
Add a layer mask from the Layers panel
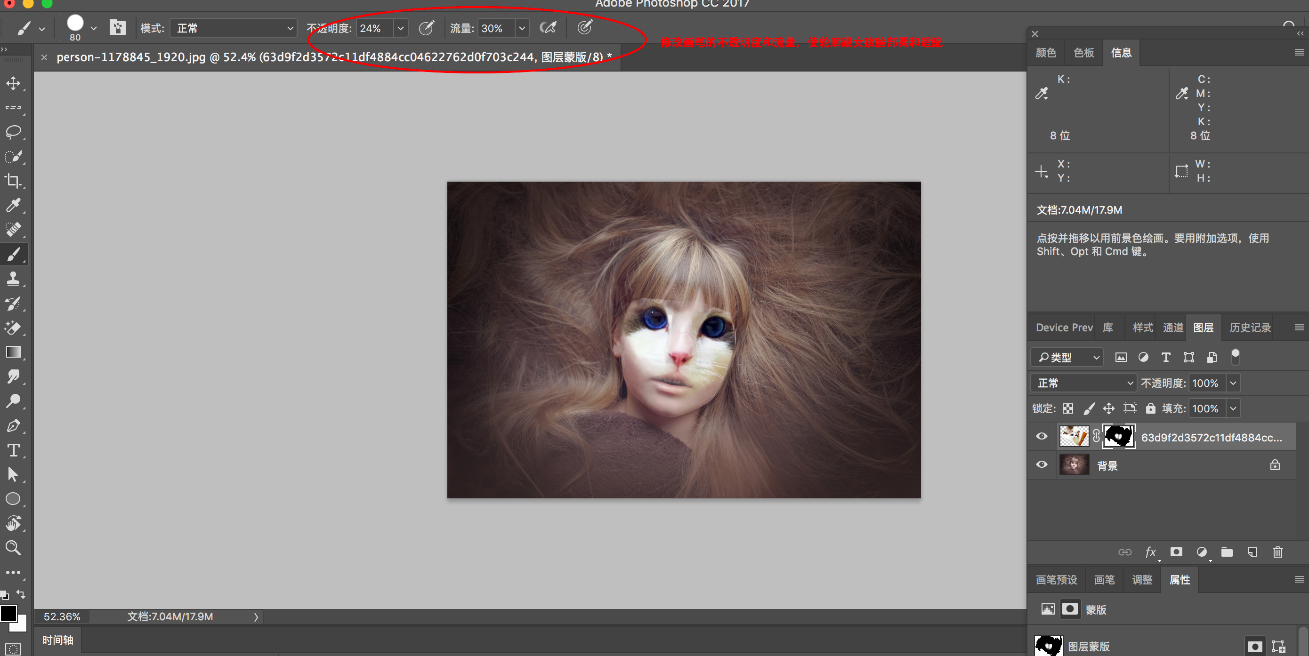tap(1176, 552)
